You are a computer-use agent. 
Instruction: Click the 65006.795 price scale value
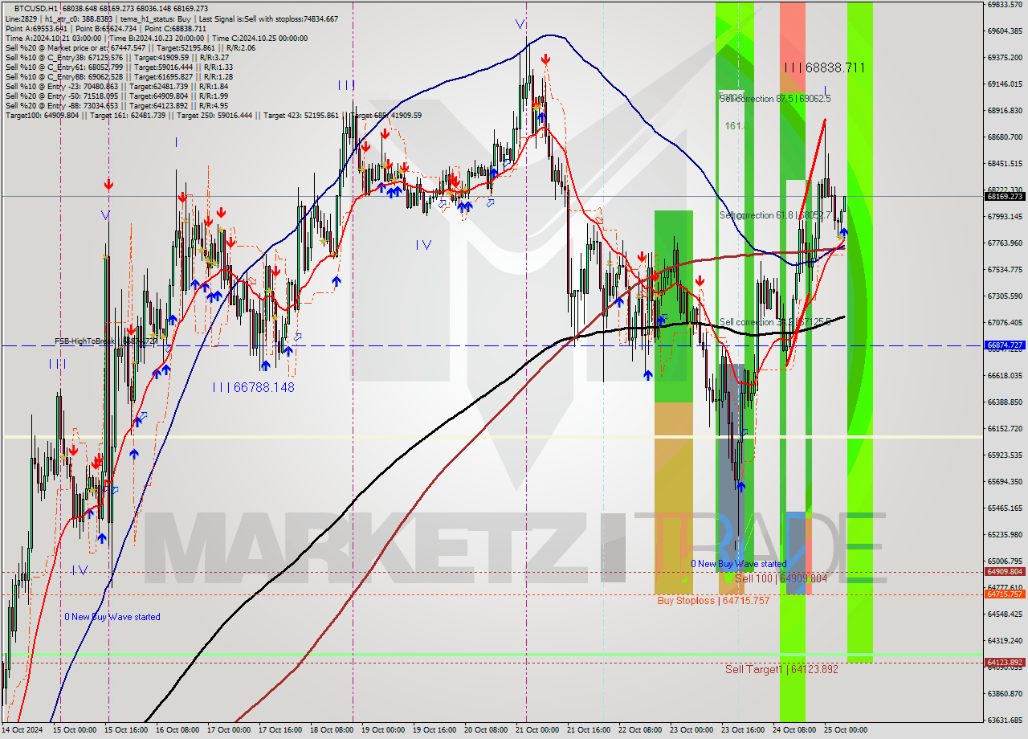[1005, 561]
